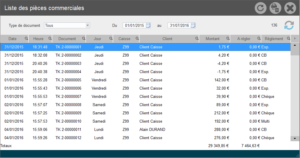Screen dimensions: 300x158
Task: Select row TK 2-00000012
Action: 145,138
